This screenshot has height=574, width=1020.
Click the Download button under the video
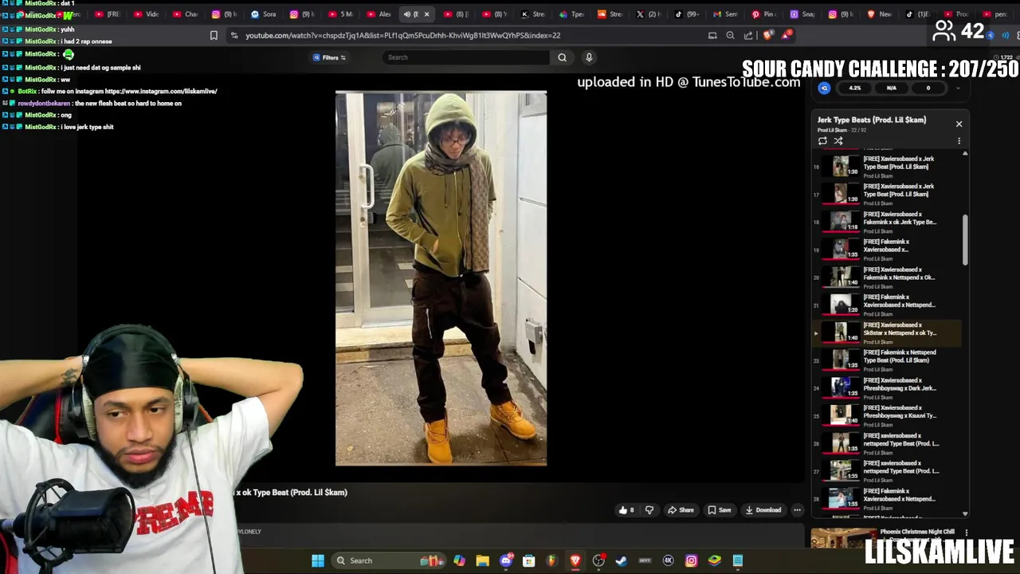click(763, 510)
